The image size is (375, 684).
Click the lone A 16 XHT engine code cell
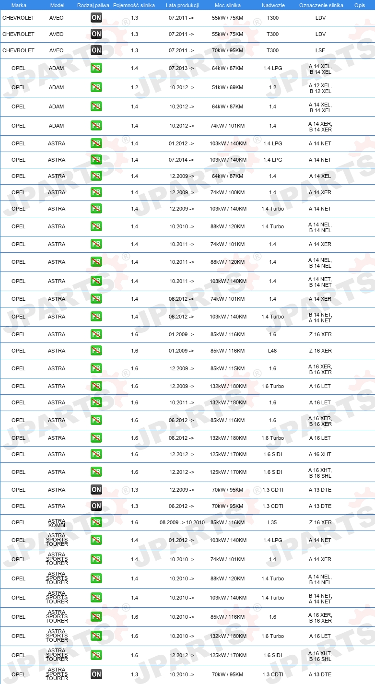coord(320,454)
